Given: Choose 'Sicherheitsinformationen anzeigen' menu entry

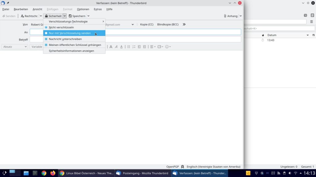Looking at the screenshot, I should [x=74, y=51].
